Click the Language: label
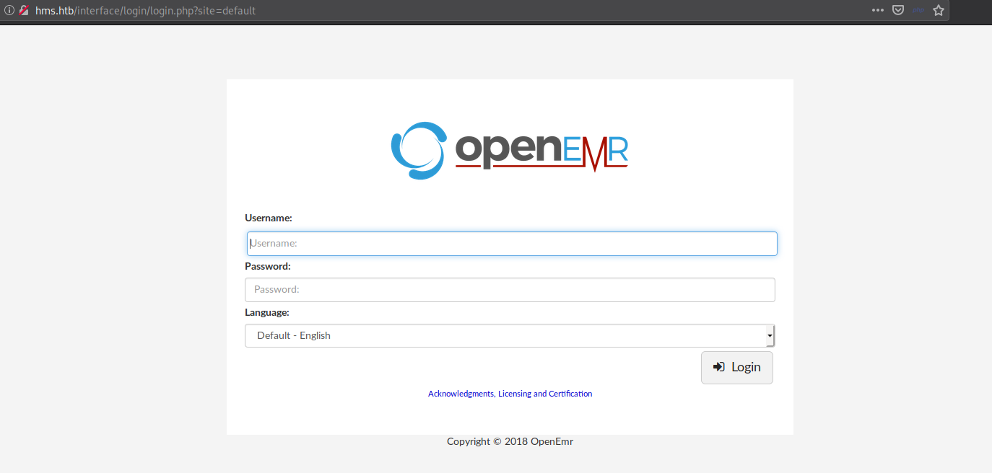Viewport: 992px width, 473px height. coord(267,312)
